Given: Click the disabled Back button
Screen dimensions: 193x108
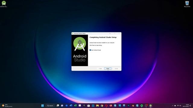Looking at the screenshot, I should [100, 69].
